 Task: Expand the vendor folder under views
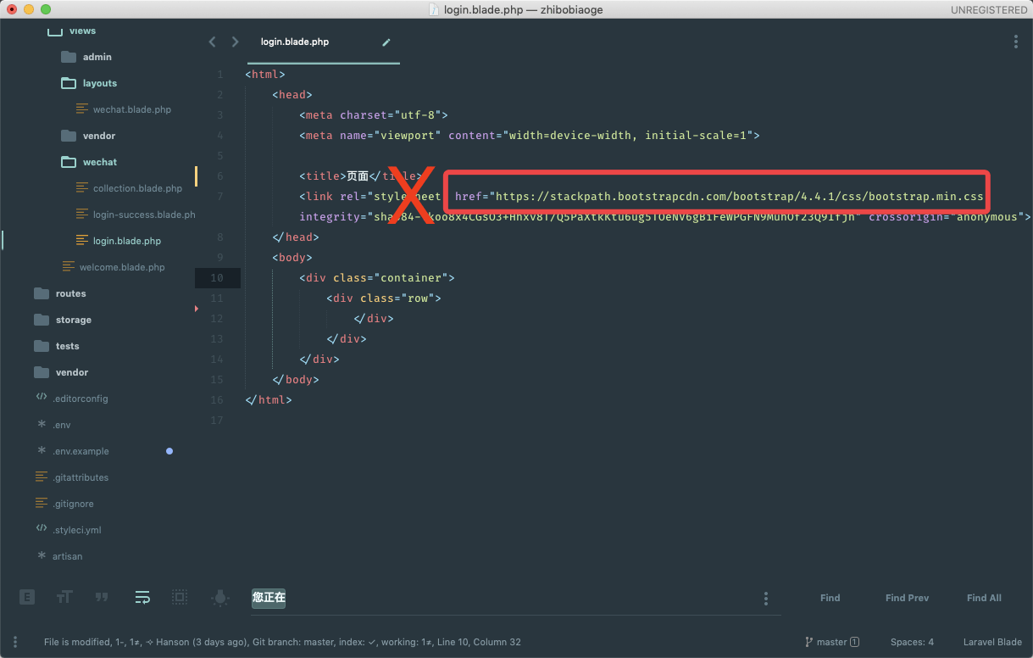[x=99, y=136]
